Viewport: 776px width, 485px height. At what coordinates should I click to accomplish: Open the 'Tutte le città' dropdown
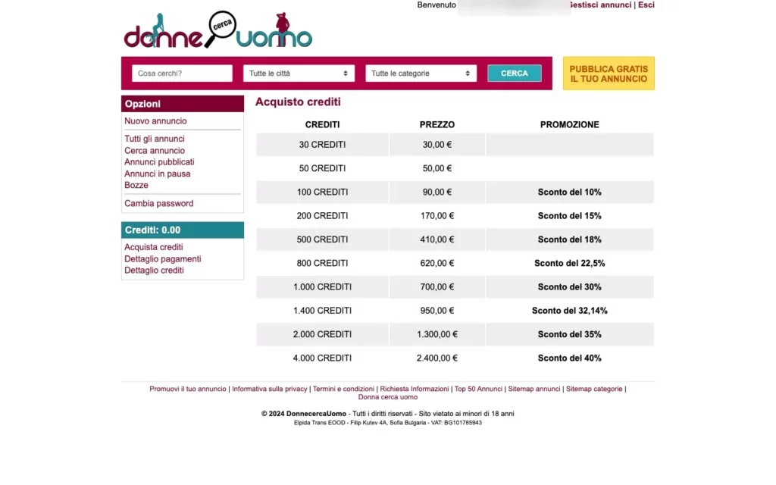(x=299, y=74)
